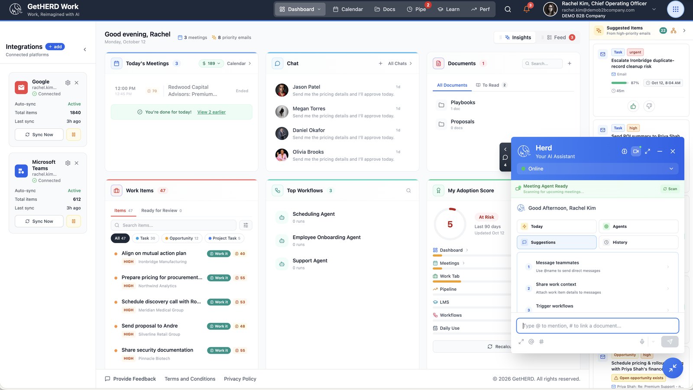
Task: Link a document with # icon
Action: pyautogui.click(x=541, y=341)
